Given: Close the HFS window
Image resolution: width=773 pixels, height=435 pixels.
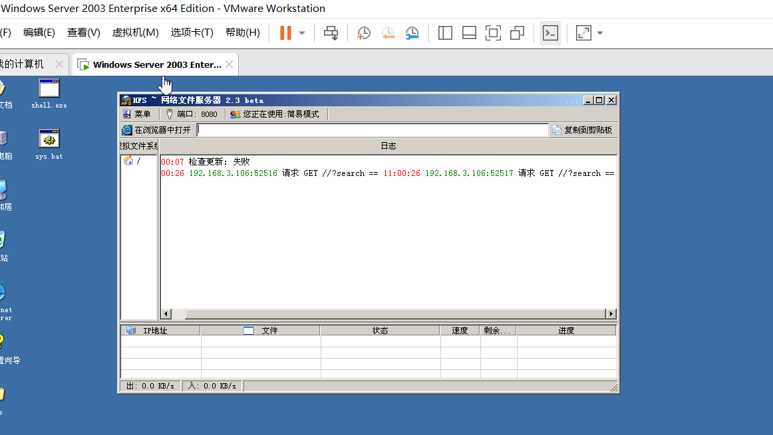Looking at the screenshot, I should pos(611,100).
